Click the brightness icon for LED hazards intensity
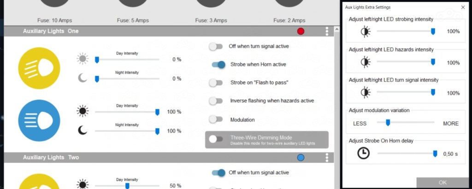 click(x=365, y=62)
